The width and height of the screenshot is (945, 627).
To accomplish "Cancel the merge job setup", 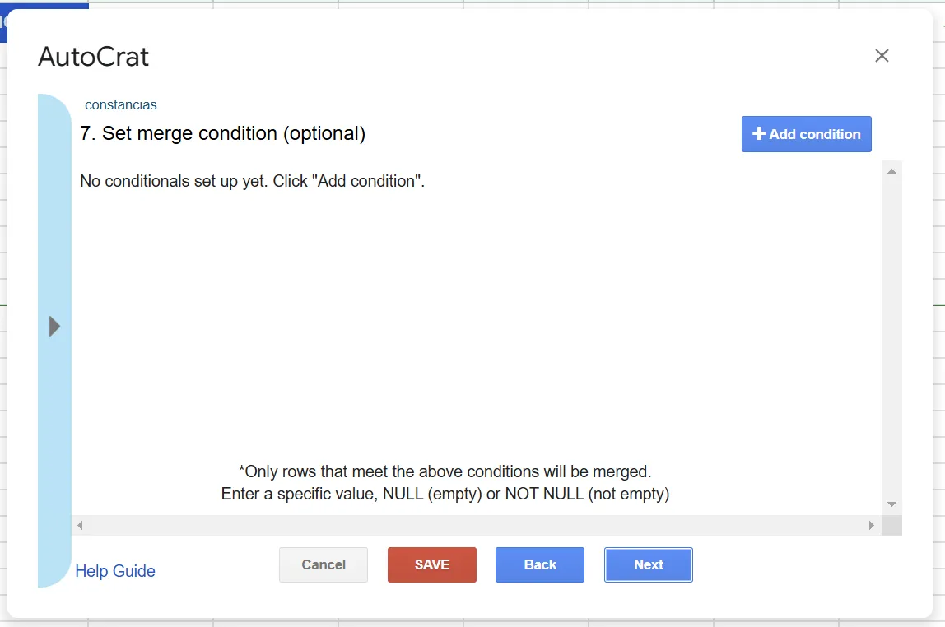I will (324, 565).
